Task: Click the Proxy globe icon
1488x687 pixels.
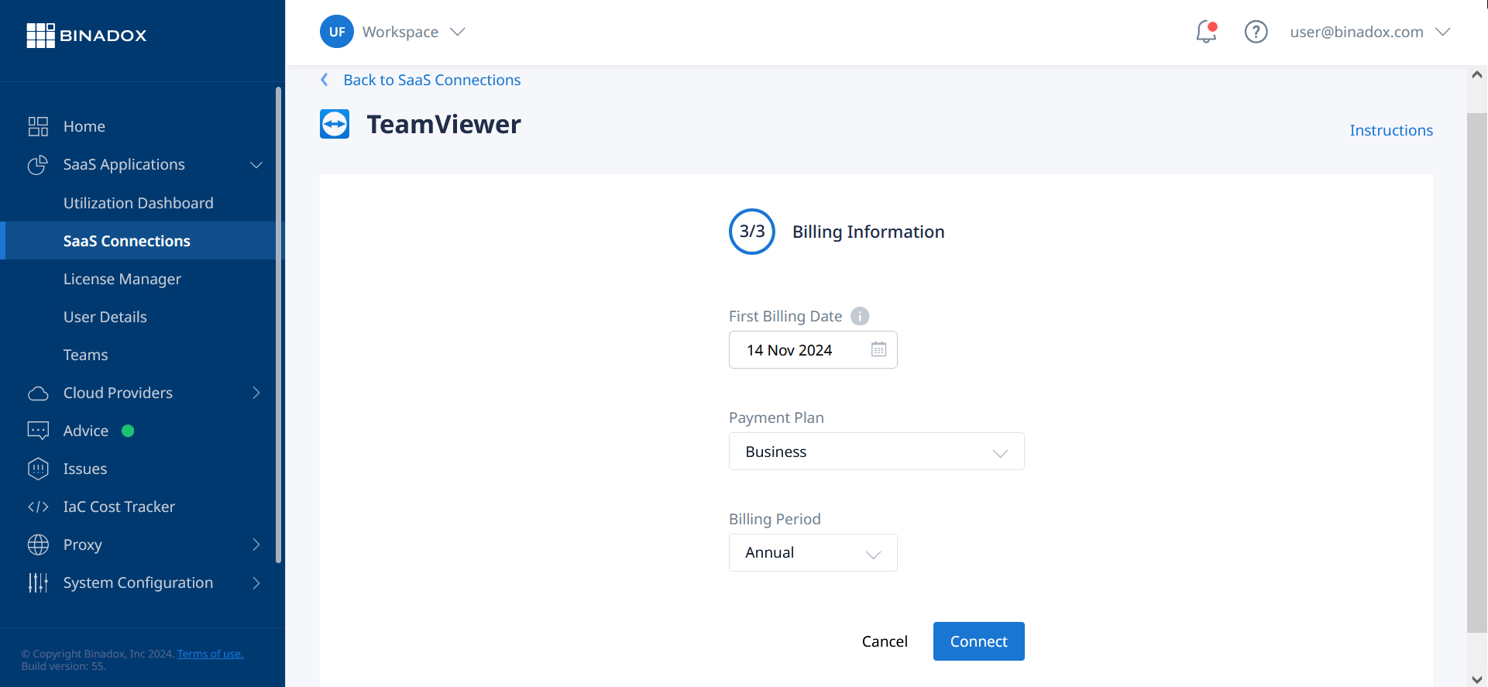Action: [x=38, y=544]
